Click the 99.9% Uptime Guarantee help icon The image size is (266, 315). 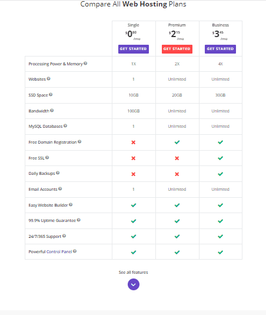[x=79, y=220]
